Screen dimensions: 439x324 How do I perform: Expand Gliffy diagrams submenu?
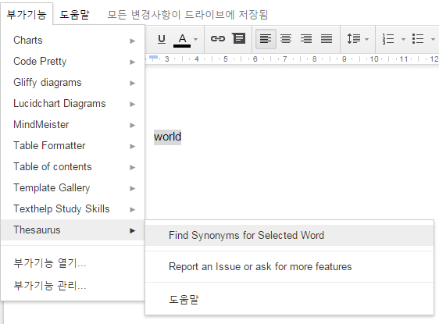click(73, 83)
